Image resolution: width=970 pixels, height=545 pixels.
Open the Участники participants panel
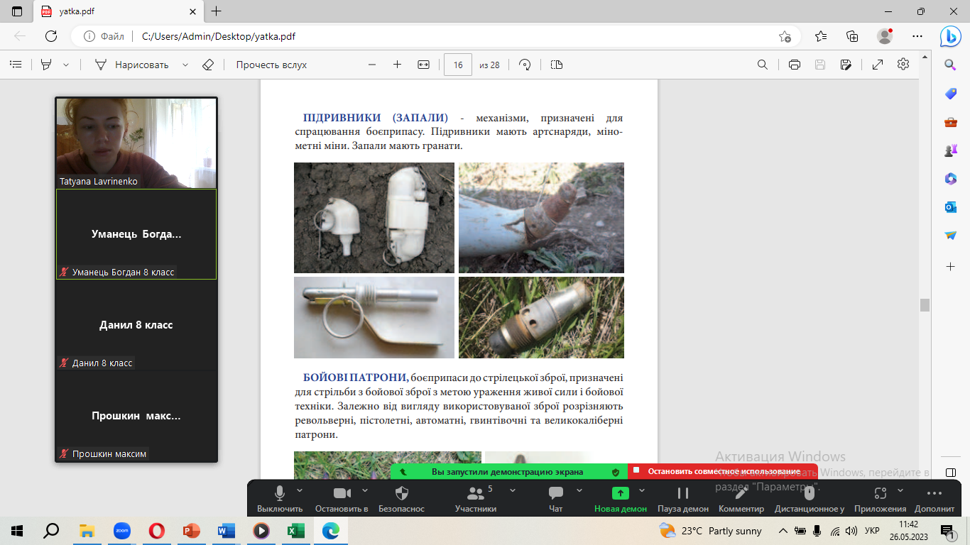[476, 499]
